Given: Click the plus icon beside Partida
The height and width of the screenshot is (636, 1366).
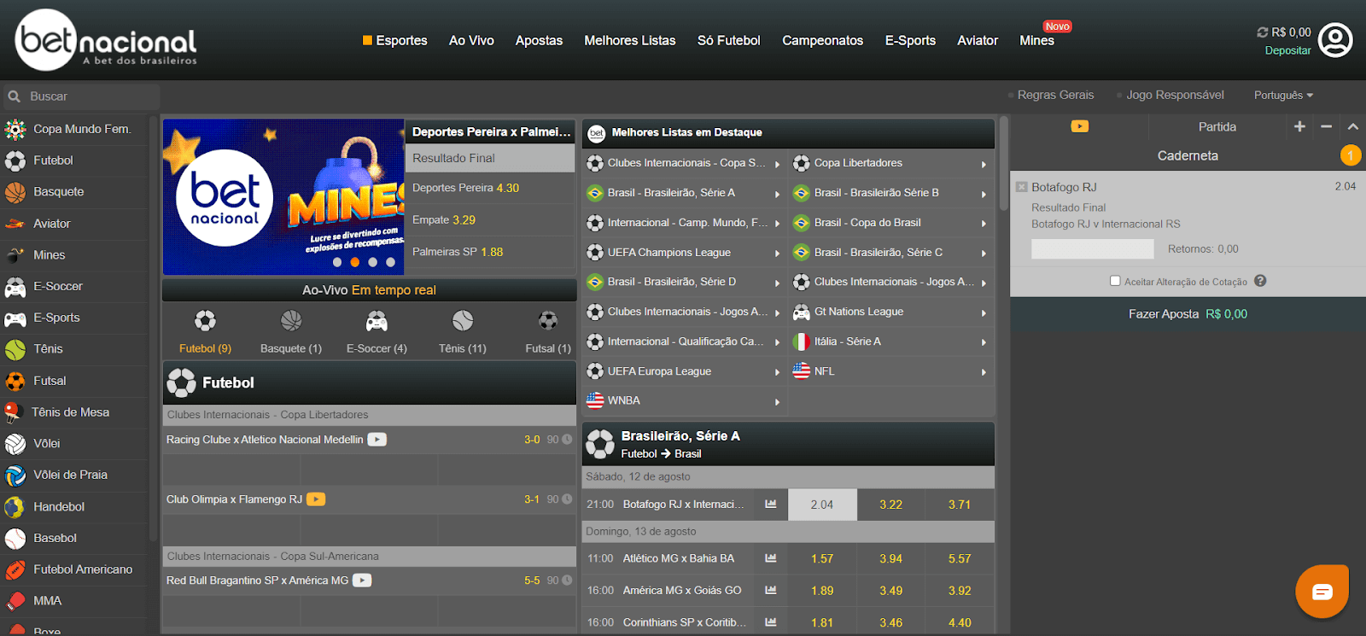Looking at the screenshot, I should 1299,126.
